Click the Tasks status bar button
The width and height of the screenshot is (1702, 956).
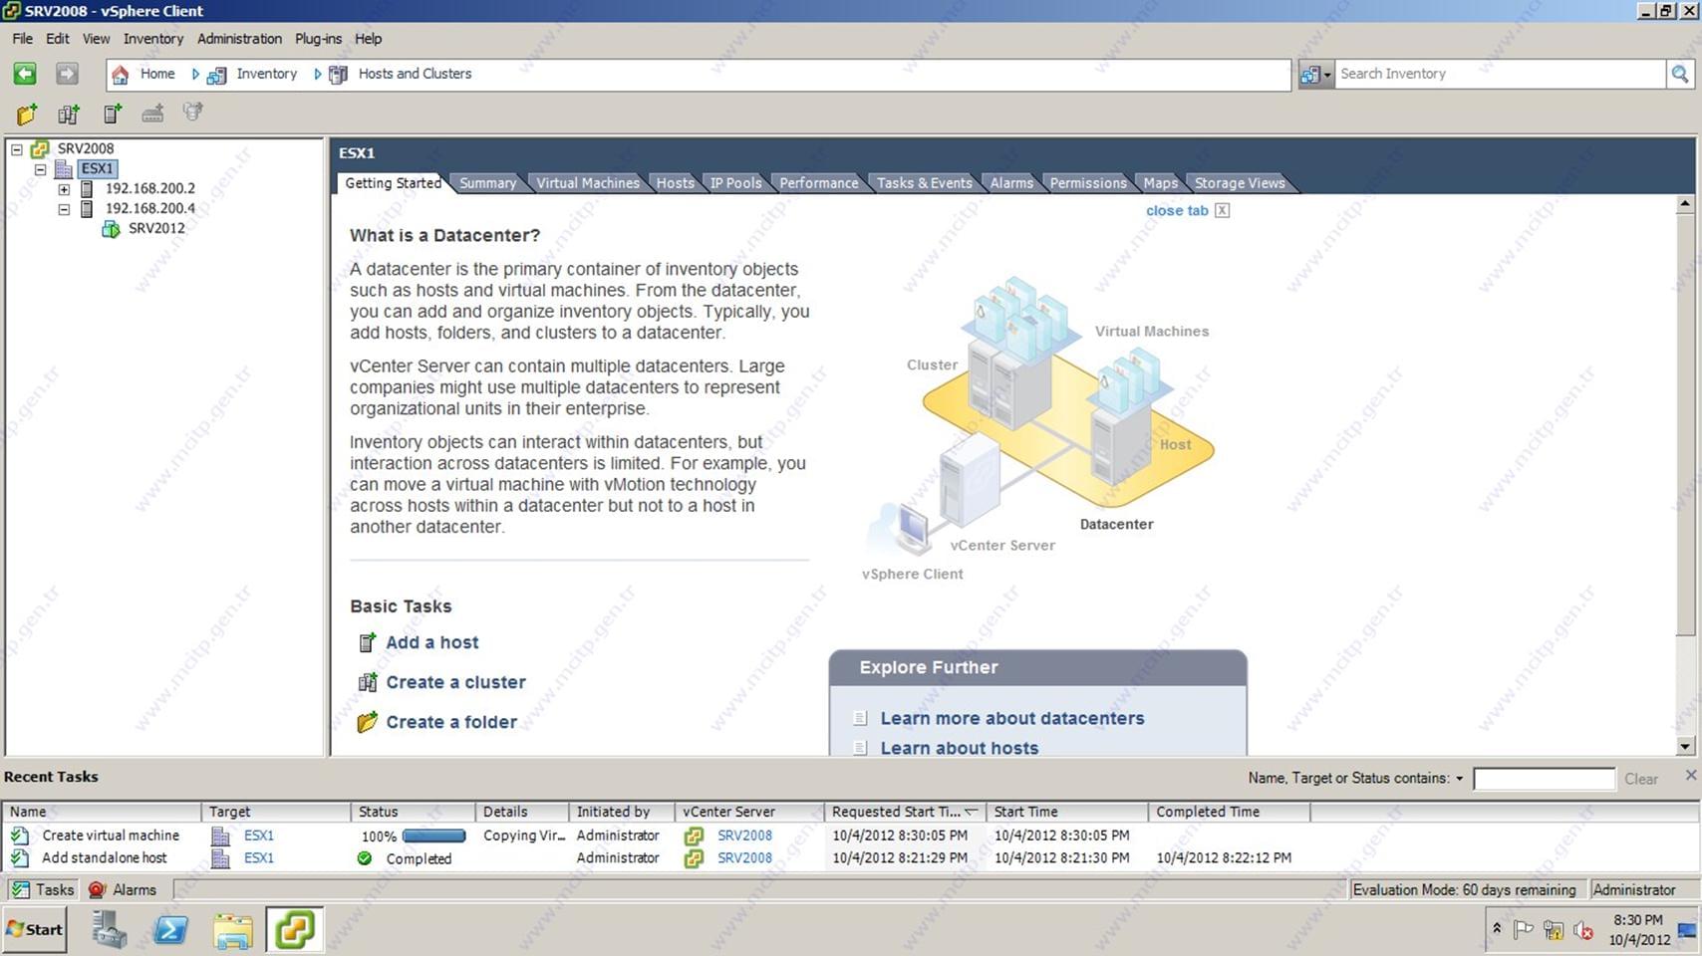[x=42, y=889]
